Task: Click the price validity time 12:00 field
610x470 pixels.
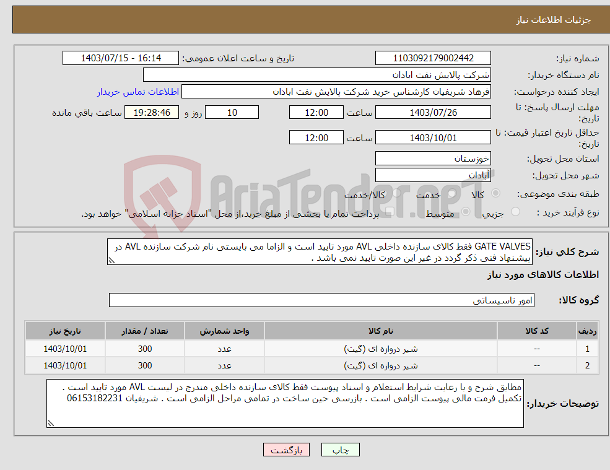Action: (x=316, y=137)
